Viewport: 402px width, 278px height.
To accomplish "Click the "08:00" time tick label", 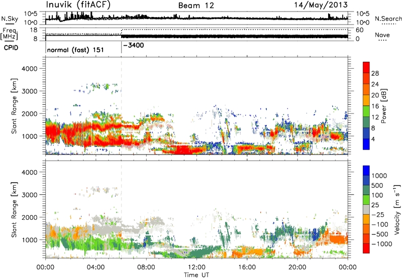I will 146,267.
